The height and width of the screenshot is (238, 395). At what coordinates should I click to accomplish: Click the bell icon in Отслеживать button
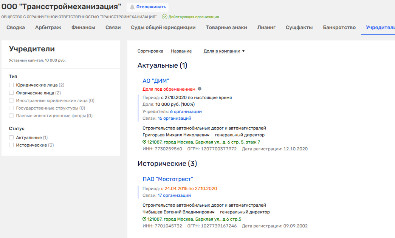(132, 7)
